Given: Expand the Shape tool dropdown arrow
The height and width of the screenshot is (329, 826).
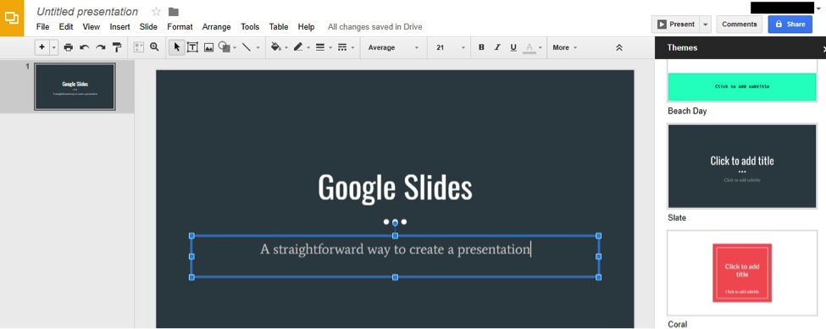Looking at the screenshot, I should [235, 48].
